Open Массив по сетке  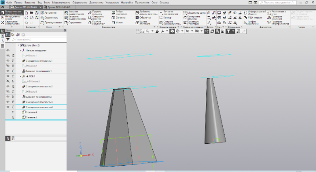[x=194, y=13]
